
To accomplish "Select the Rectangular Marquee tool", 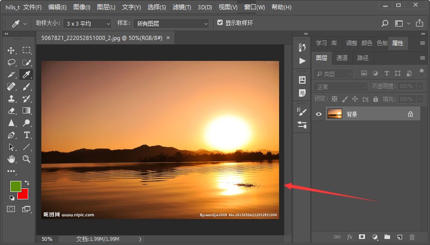I will [x=26, y=50].
